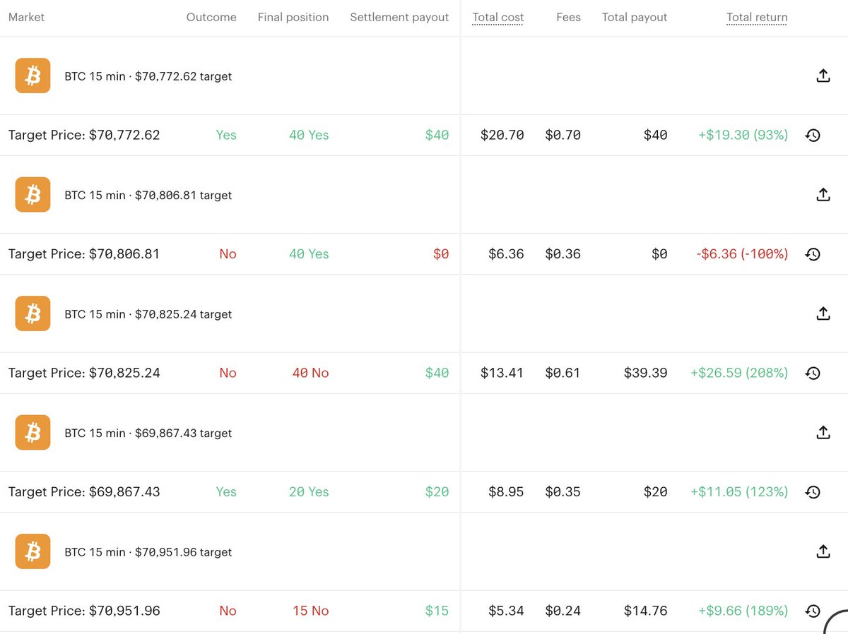Share the $69,867.43 target market
Viewport: 848px width, 634px height.
tap(823, 433)
